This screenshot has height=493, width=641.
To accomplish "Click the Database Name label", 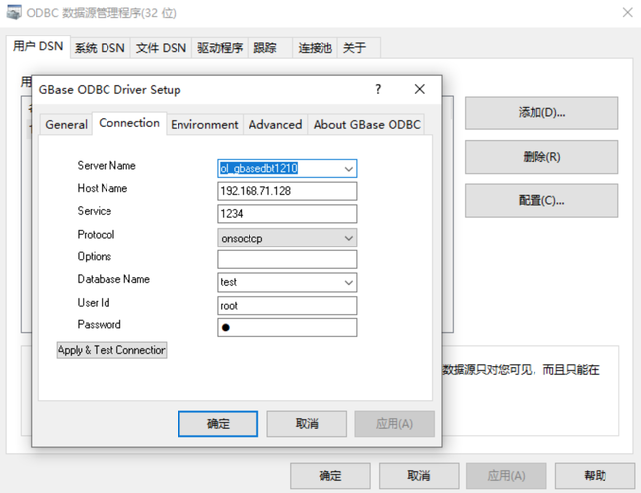I will 113,279.
